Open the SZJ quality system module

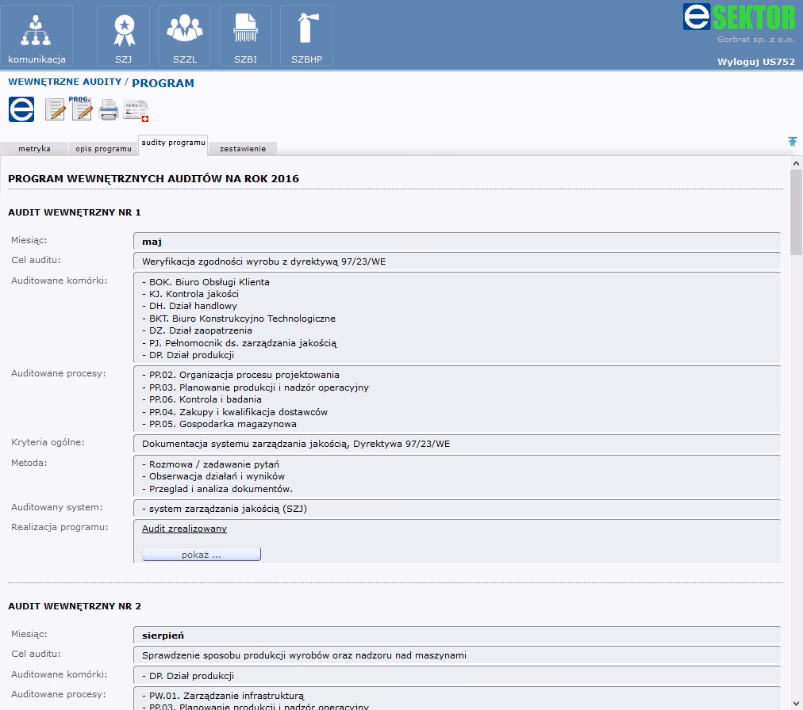123,36
